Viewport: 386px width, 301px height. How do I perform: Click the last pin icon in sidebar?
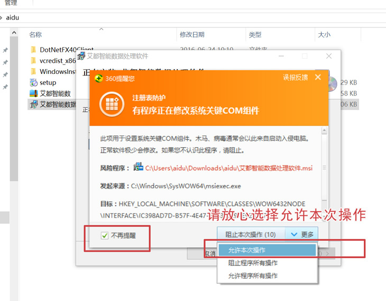coord(5,87)
